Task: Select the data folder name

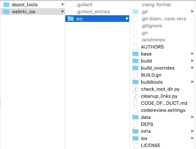Action: 146,117
